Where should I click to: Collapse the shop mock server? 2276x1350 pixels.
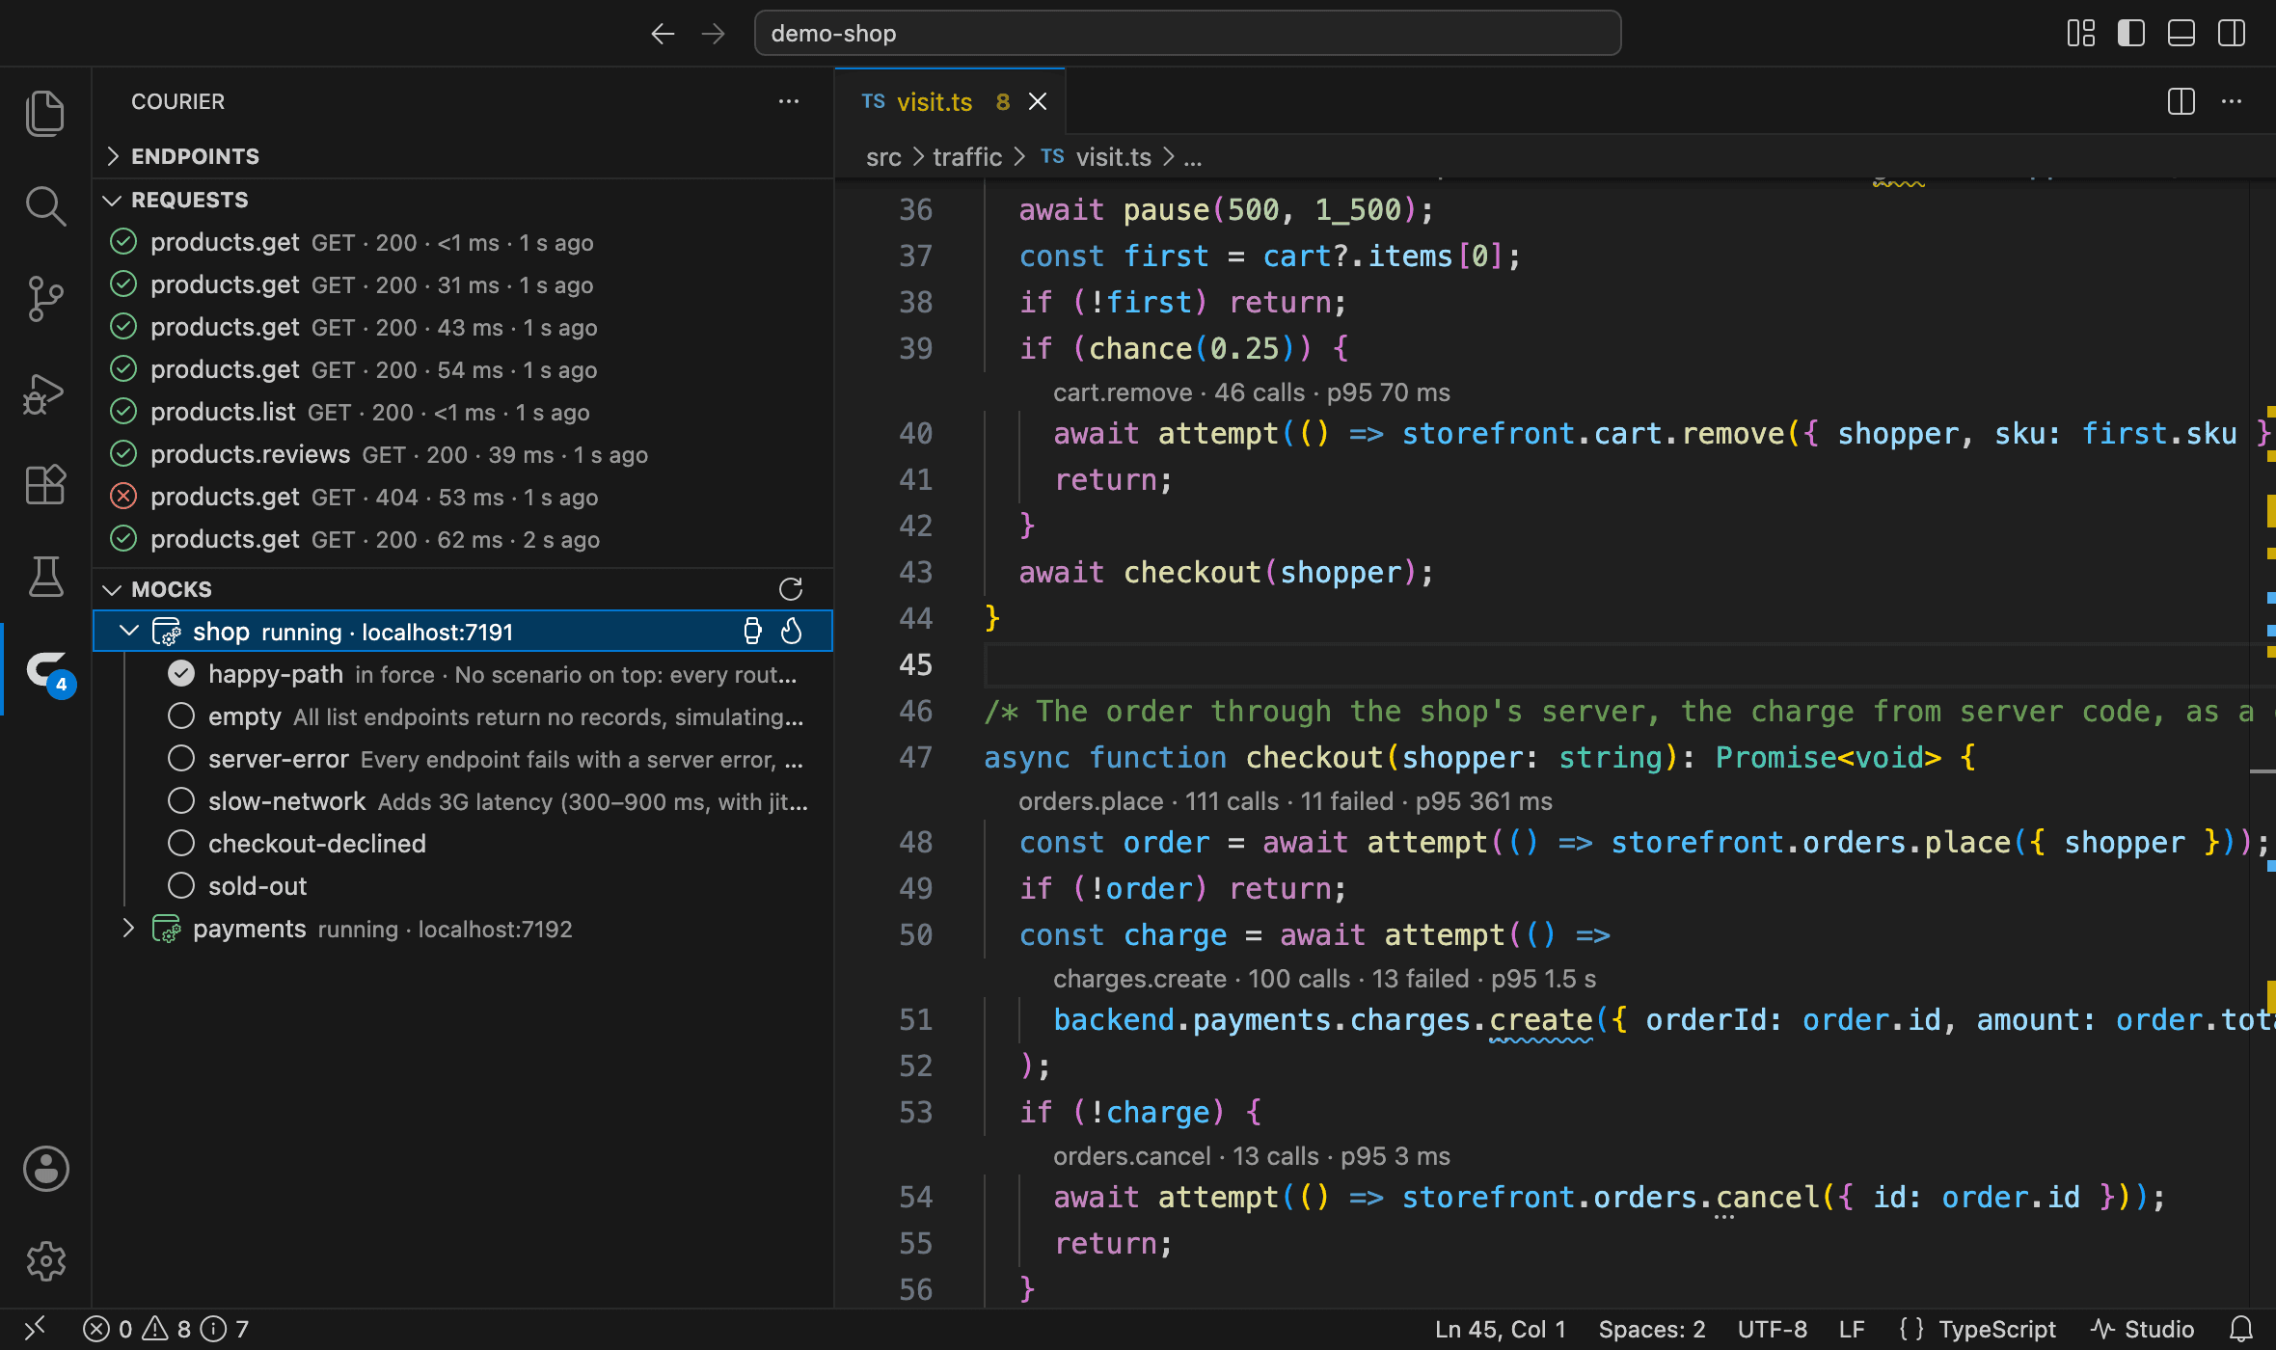coord(128,631)
